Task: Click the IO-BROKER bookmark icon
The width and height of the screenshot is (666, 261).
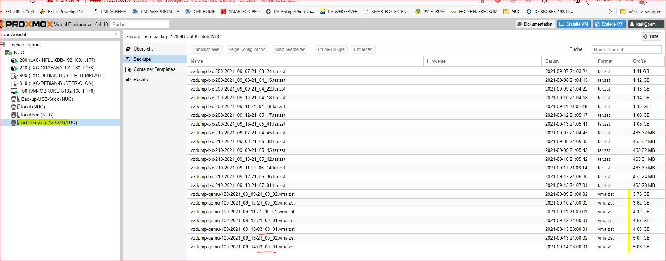Action: click(529, 12)
